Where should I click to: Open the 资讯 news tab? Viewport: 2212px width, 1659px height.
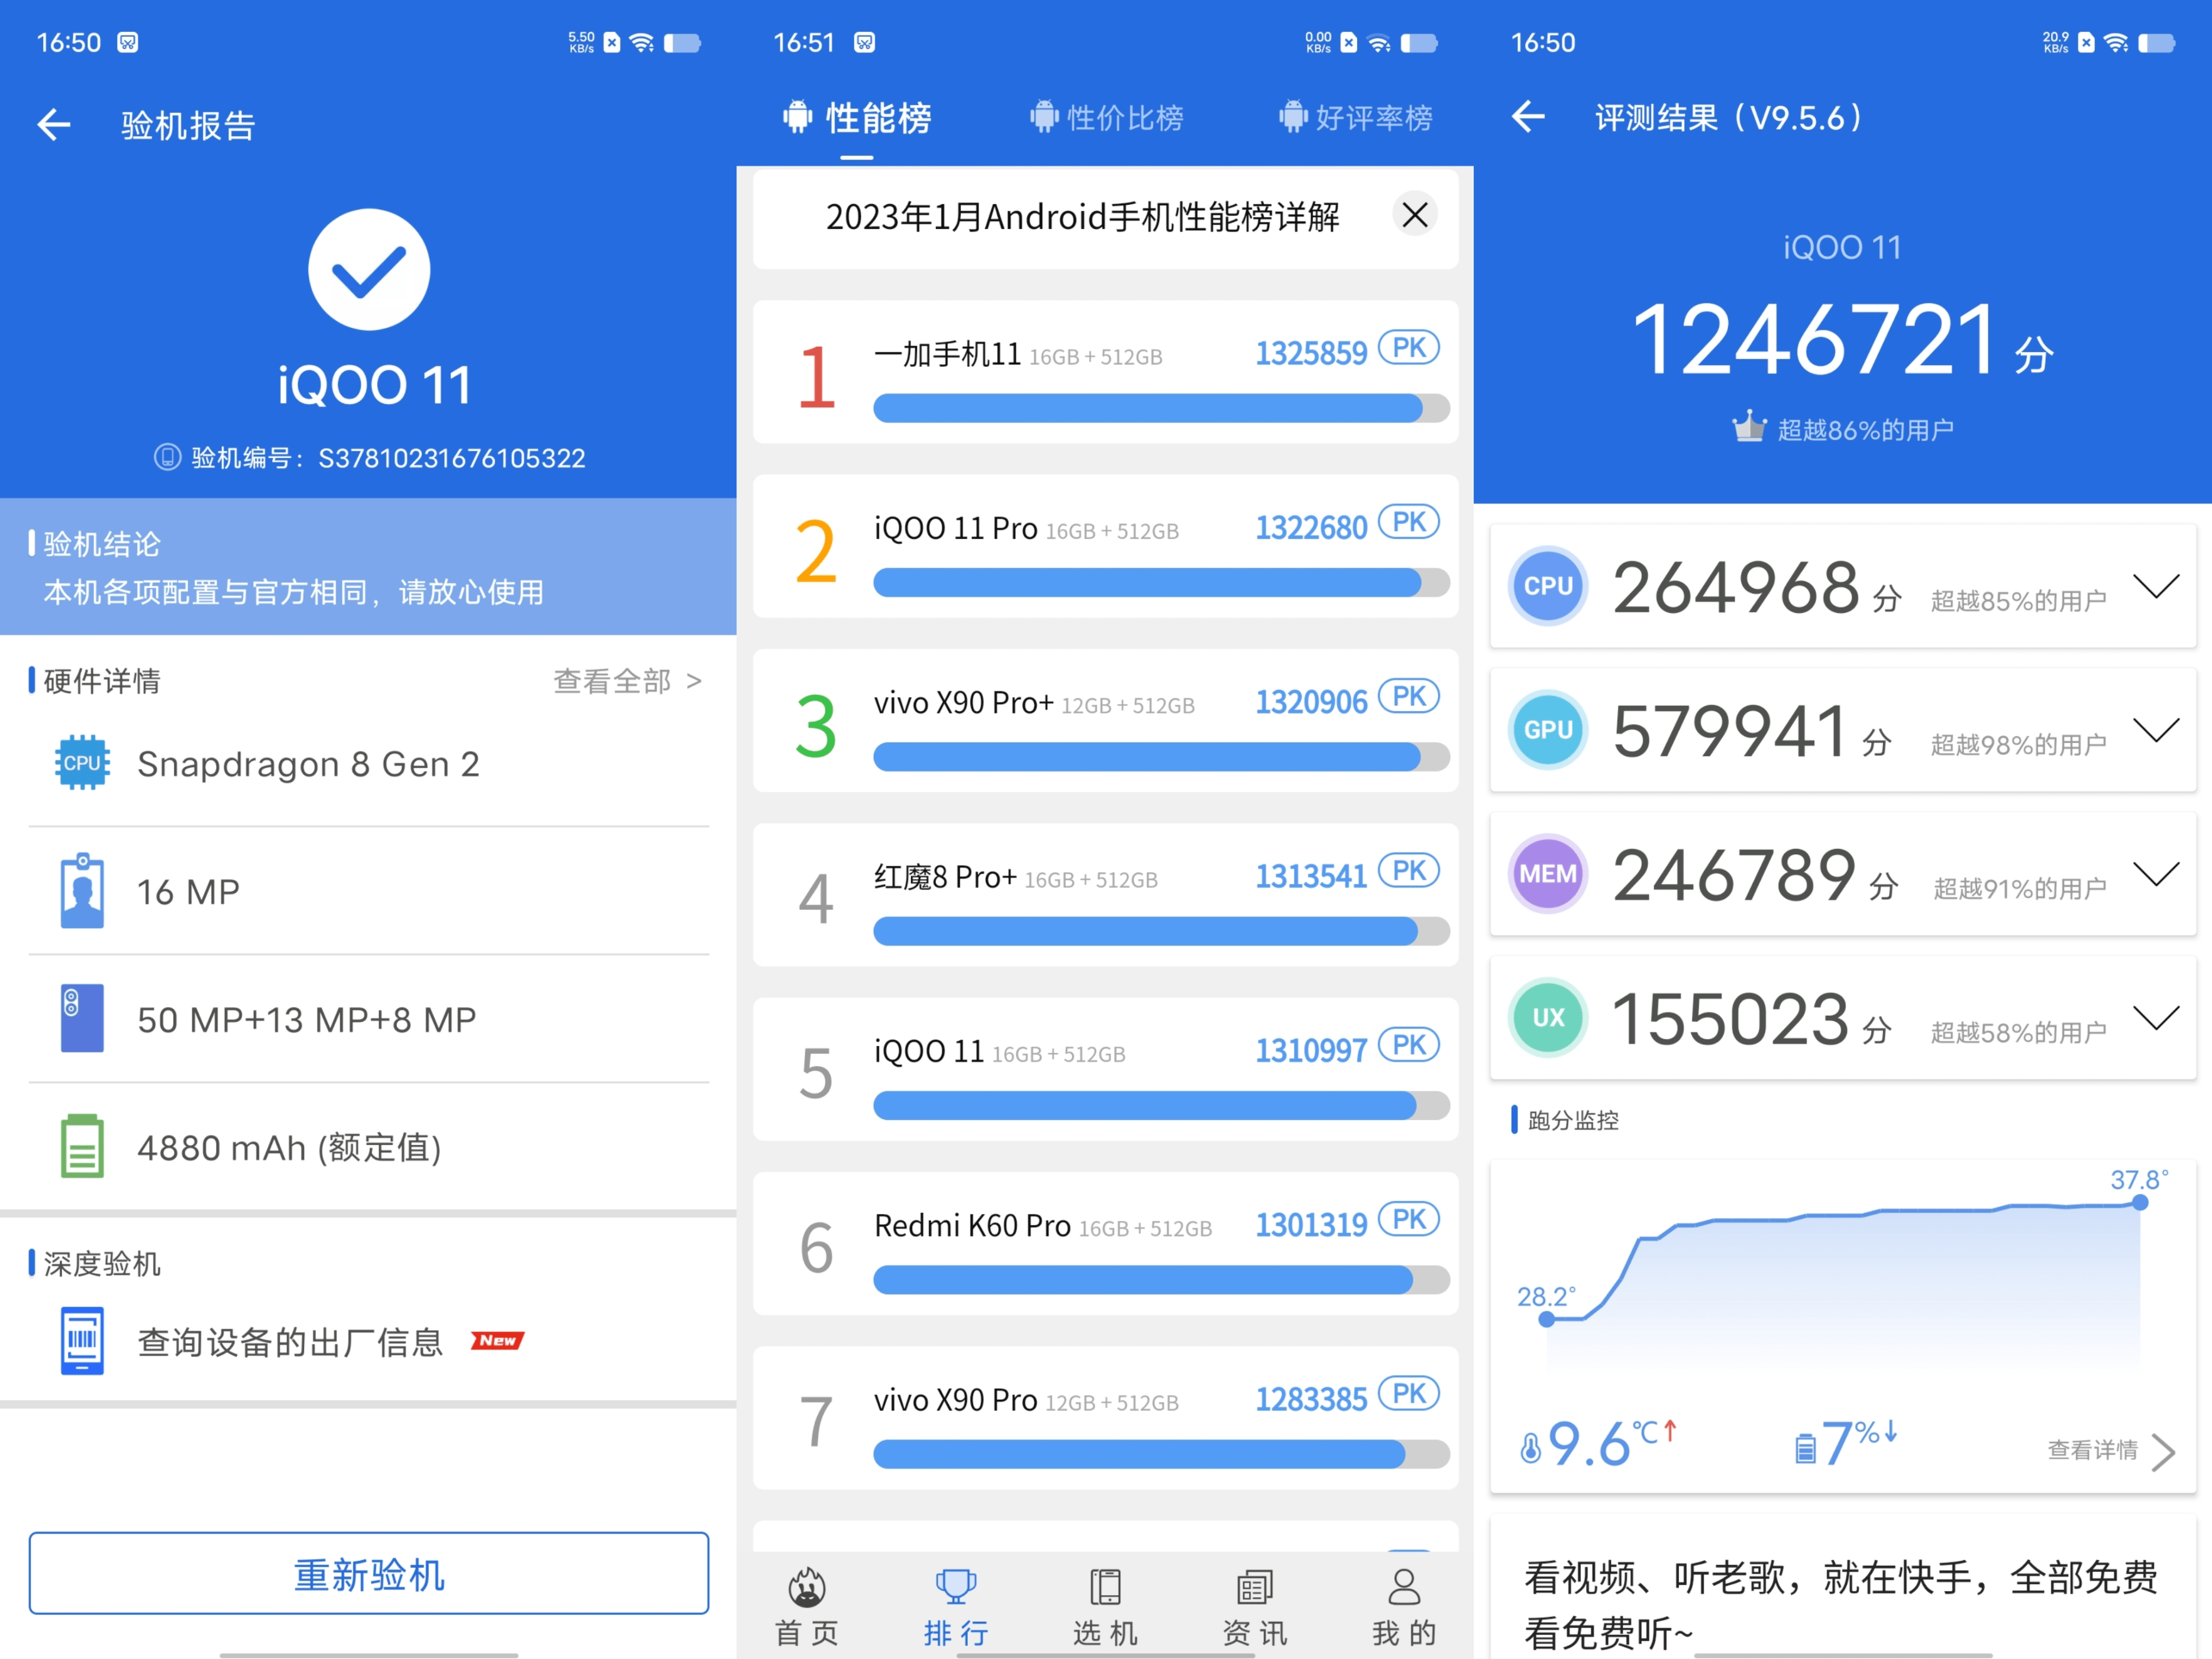(1254, 1606)
